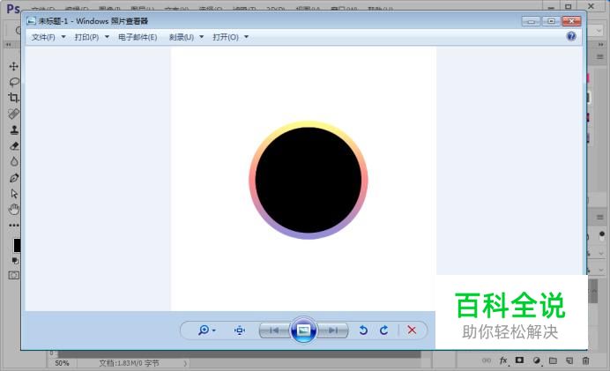
Task: Start the slideshow with center button
Action: (303, 330)
